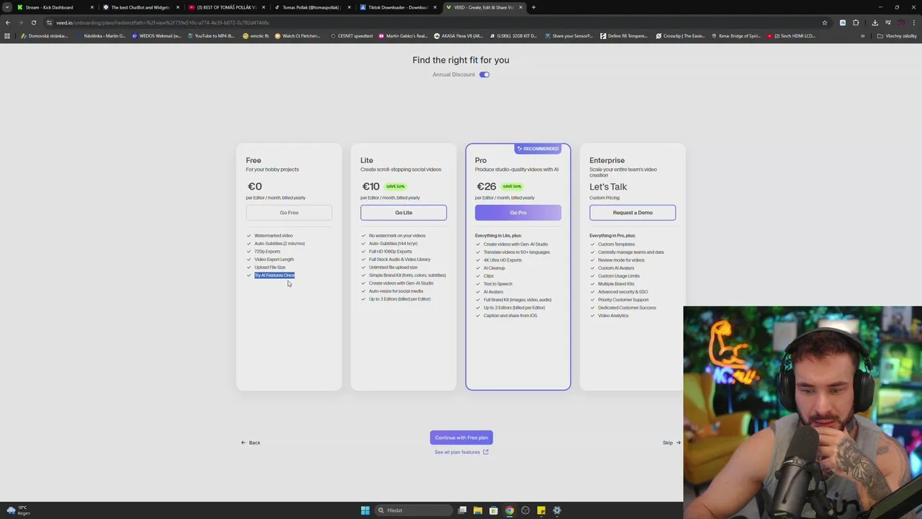
Task: Click 4K Ultra HD Exports text
Action: 503,260
